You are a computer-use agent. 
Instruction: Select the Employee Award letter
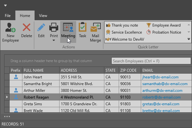164,25
